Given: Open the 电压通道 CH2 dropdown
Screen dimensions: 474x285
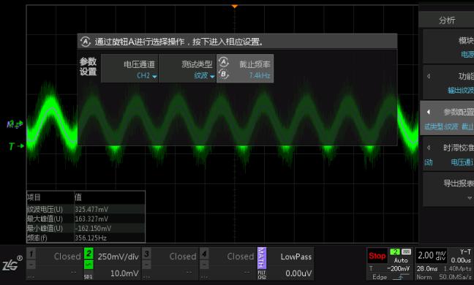Looking at the screenshot, I should coord(129,69).
